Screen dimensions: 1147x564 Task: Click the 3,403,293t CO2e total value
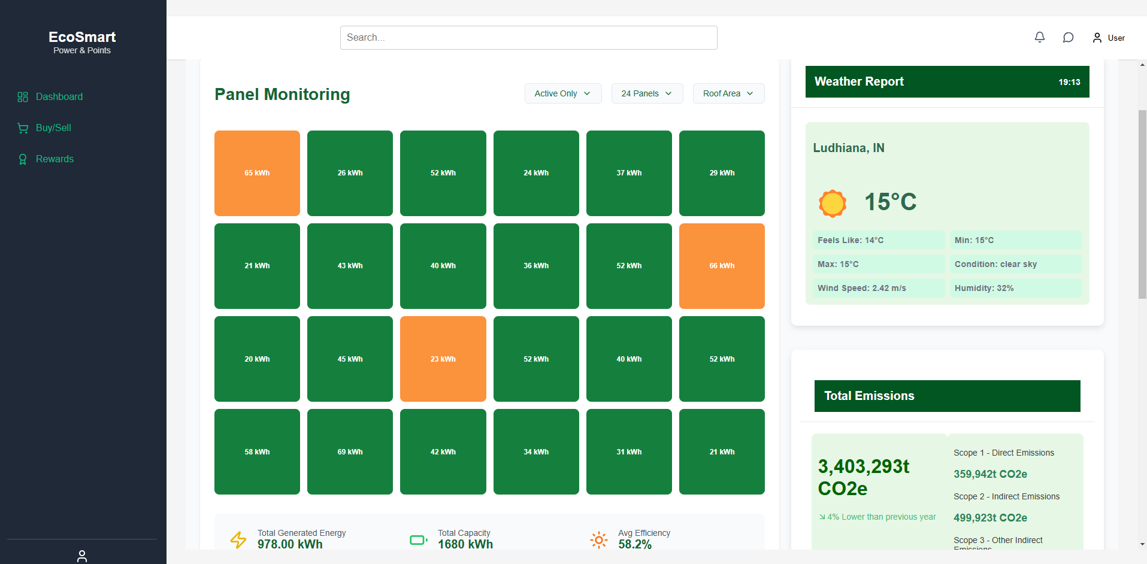click(x=864, y=477)
